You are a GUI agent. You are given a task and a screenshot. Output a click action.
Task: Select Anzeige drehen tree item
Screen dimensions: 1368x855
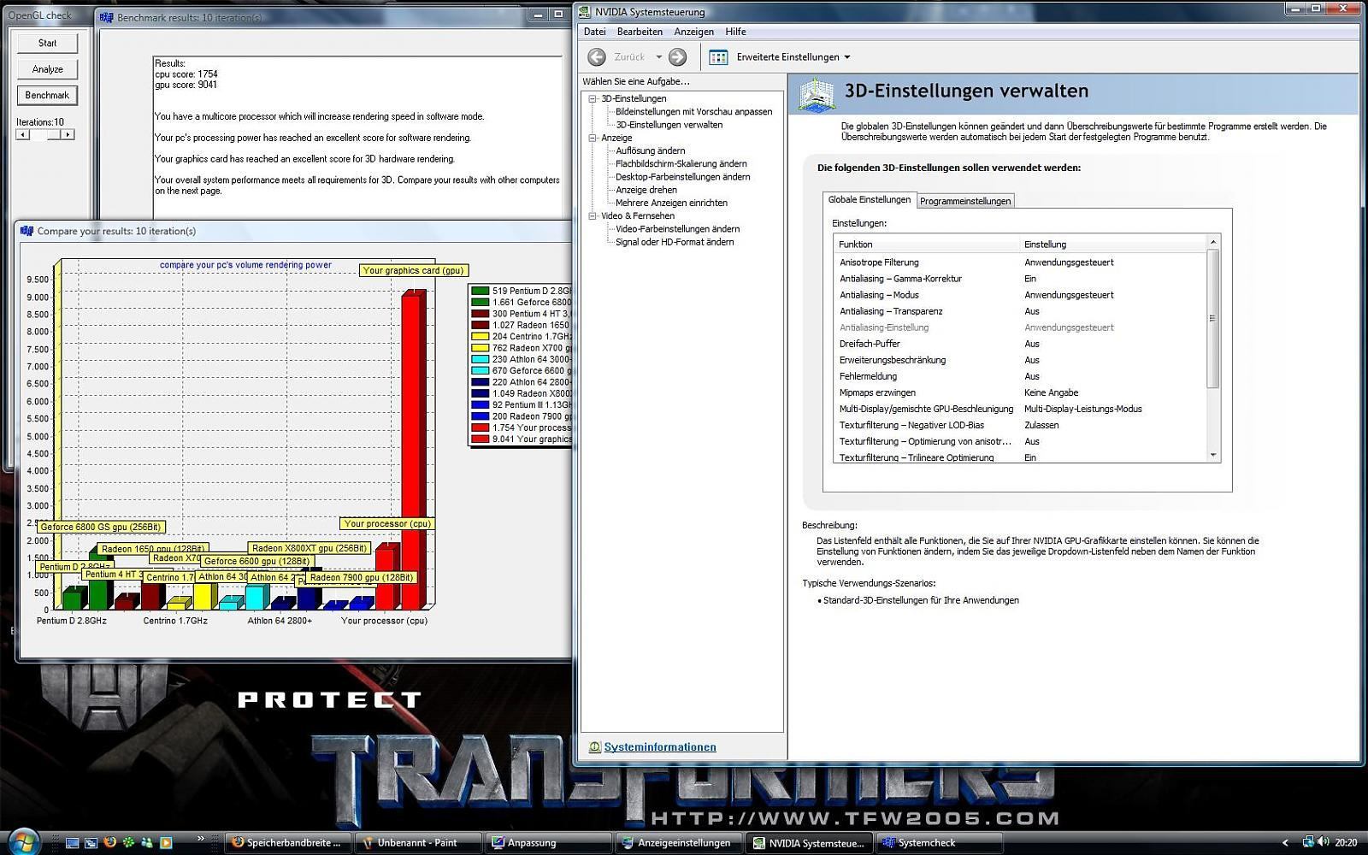646,191
